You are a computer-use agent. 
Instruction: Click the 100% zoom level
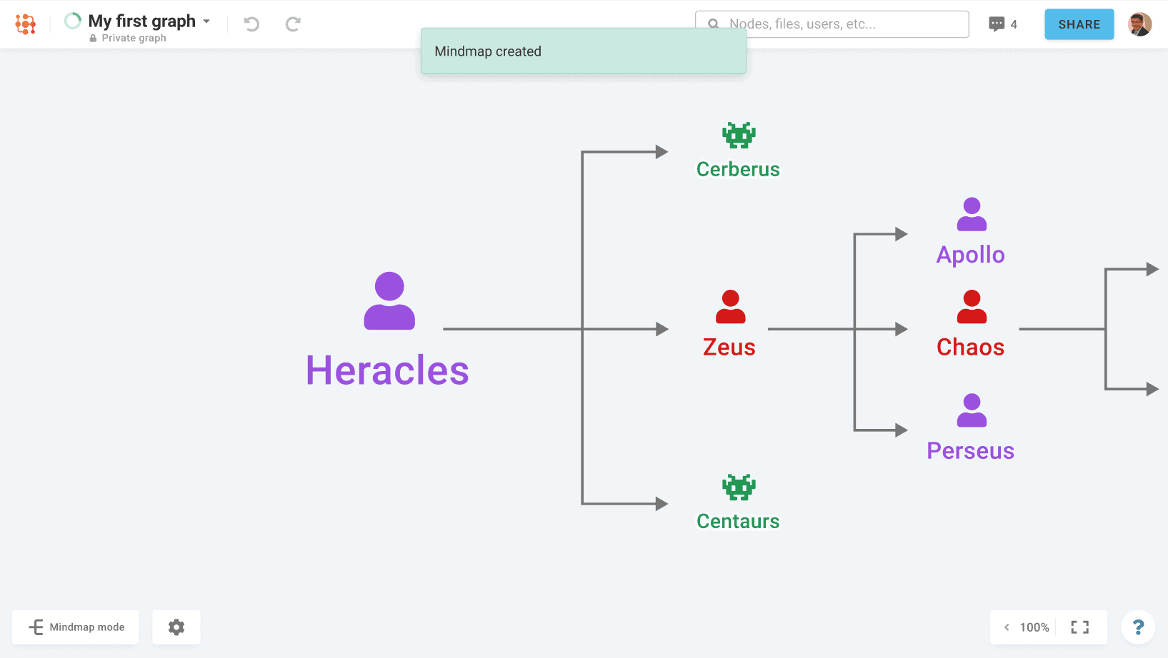(1034, 627)
